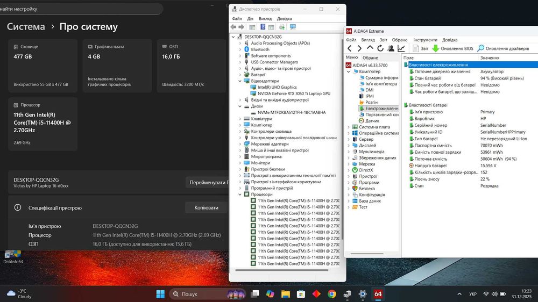Image resolution: width=538 pixels, height=302 pixels.
Task: Click the AIDA64 refresh icon
Action: pyautogui.click(x=380, y=48)
